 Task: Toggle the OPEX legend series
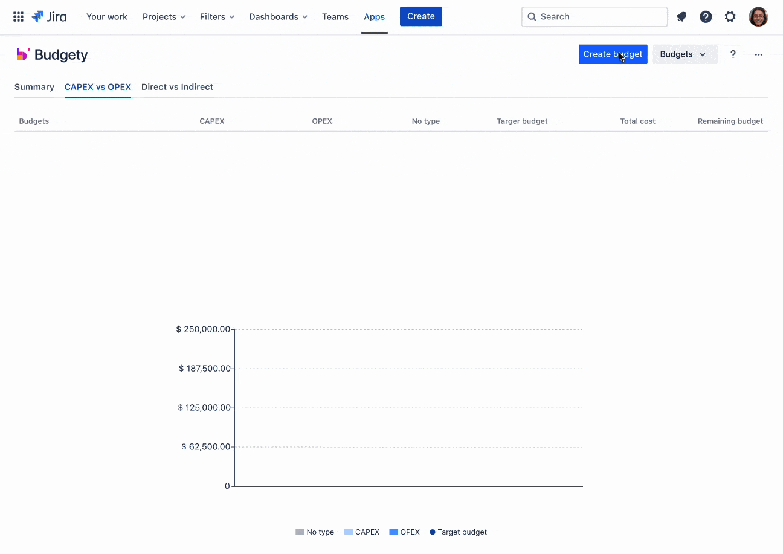pos(405,532)
